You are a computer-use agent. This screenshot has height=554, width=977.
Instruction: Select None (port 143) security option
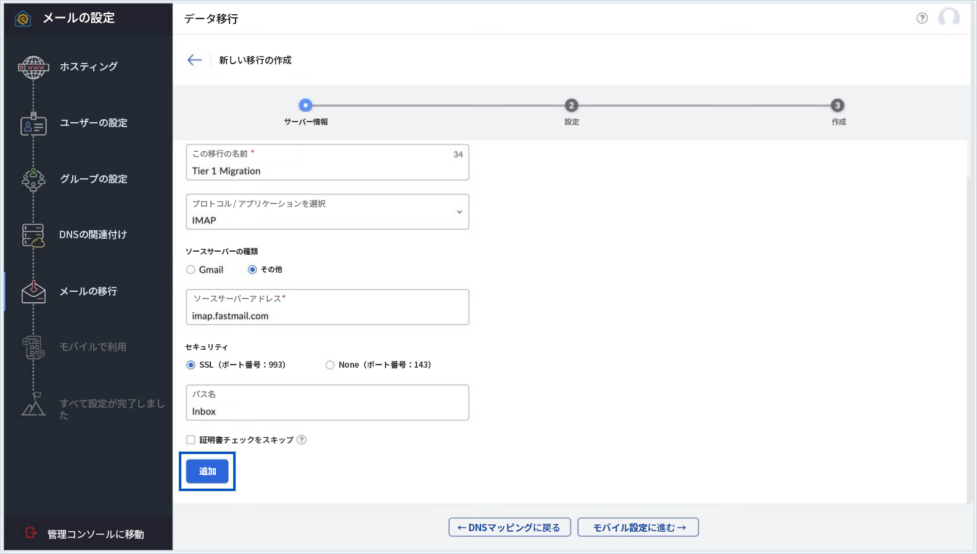(x=330, y=365)
